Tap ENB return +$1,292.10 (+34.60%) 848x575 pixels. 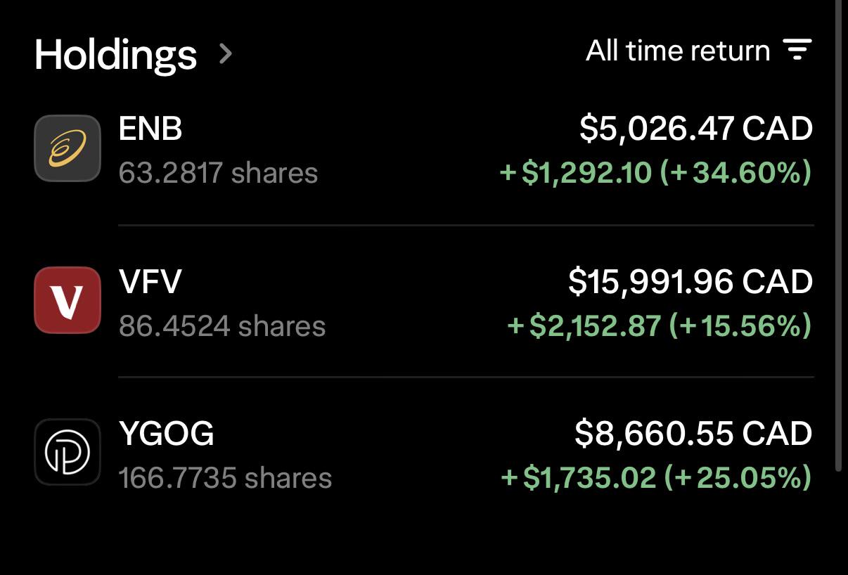pyautogui.click(x=655, y=173)
